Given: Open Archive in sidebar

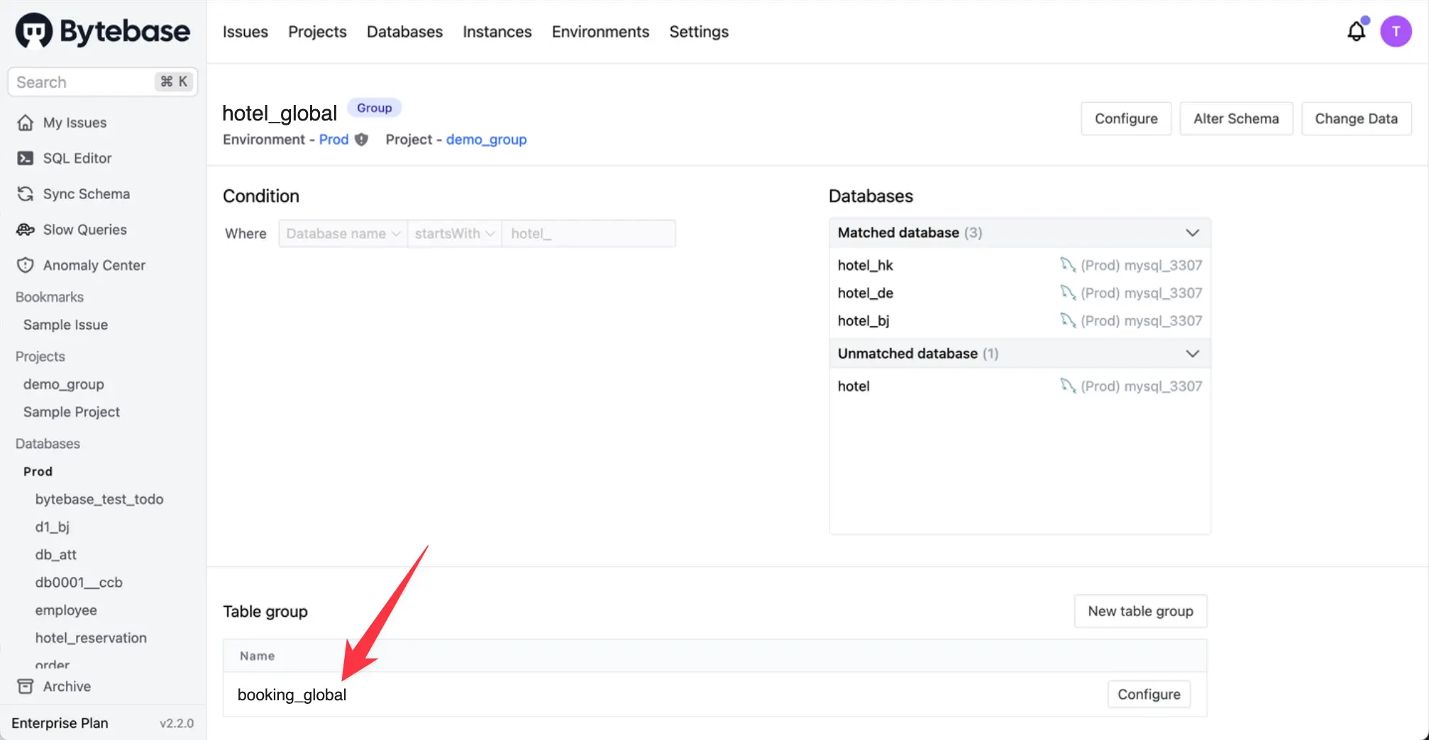Looking at the screenshot, I should click(x=67, y=686).
